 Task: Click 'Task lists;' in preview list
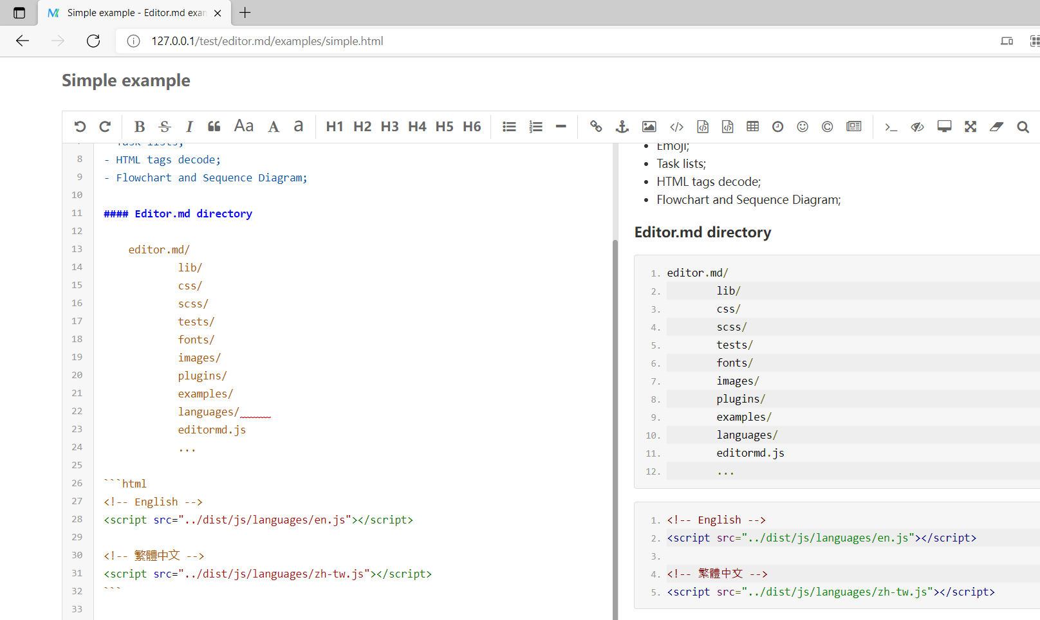tap(681, 164)
